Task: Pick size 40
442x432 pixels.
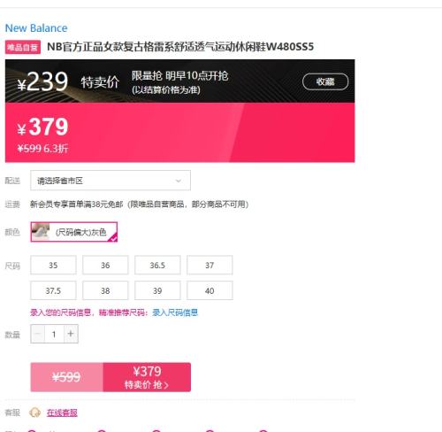Action: (210, 290)
